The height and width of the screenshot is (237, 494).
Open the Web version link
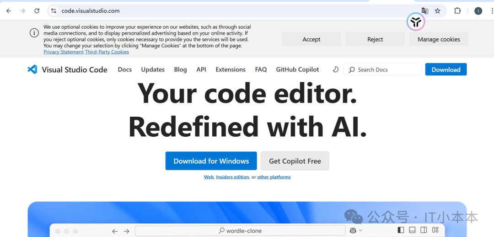(209, 177)
